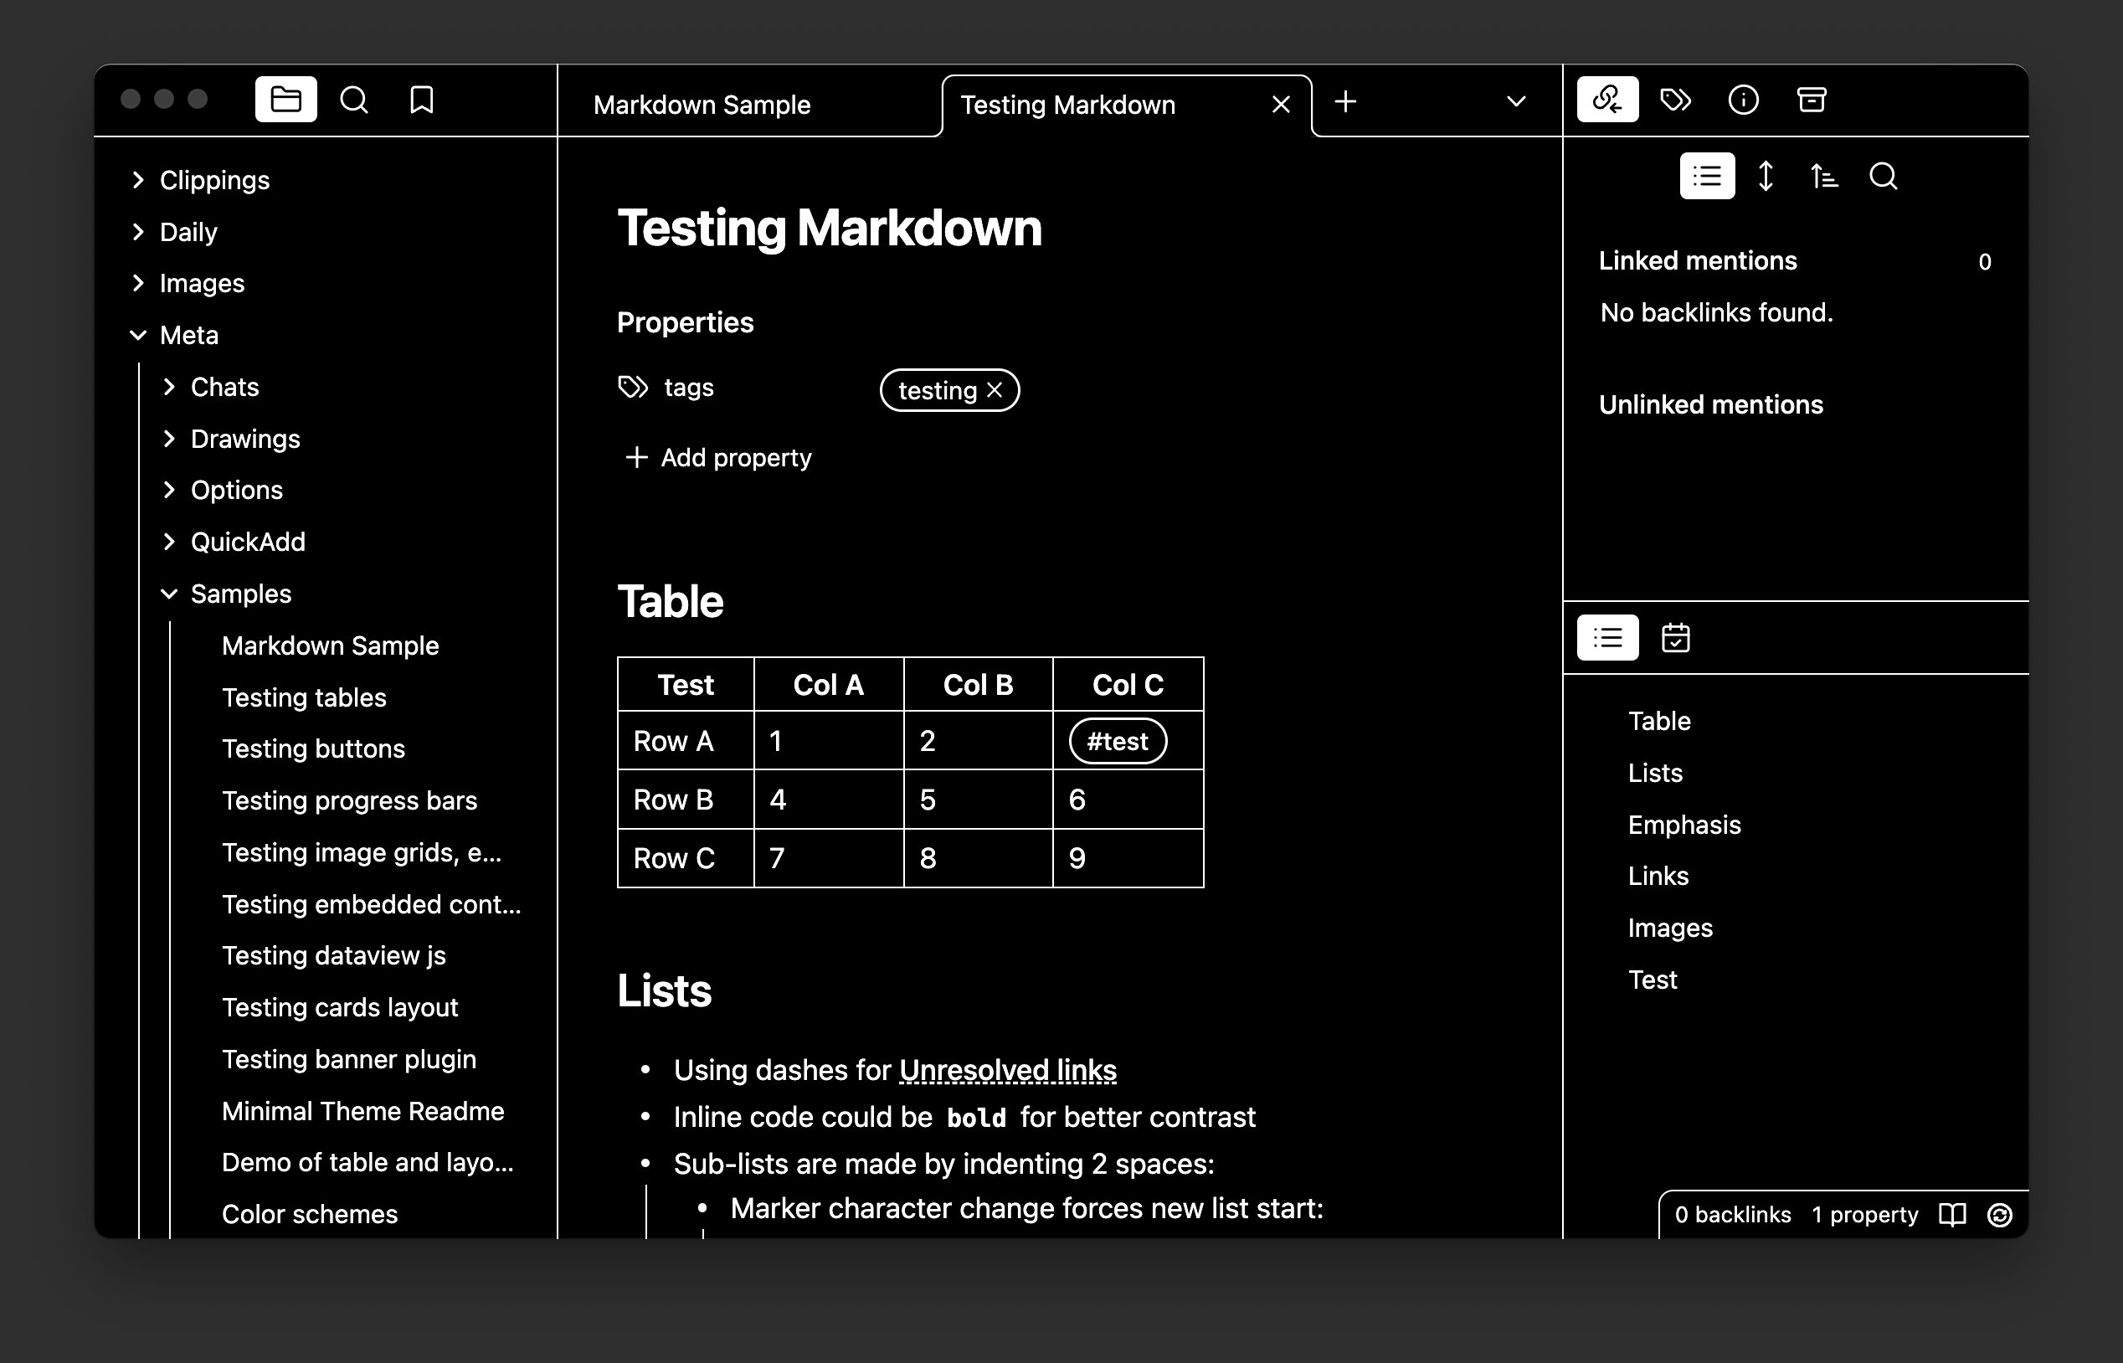2123x1363 pixels.
Task: Remove the testing tag pill
Action: click(995, 390)
